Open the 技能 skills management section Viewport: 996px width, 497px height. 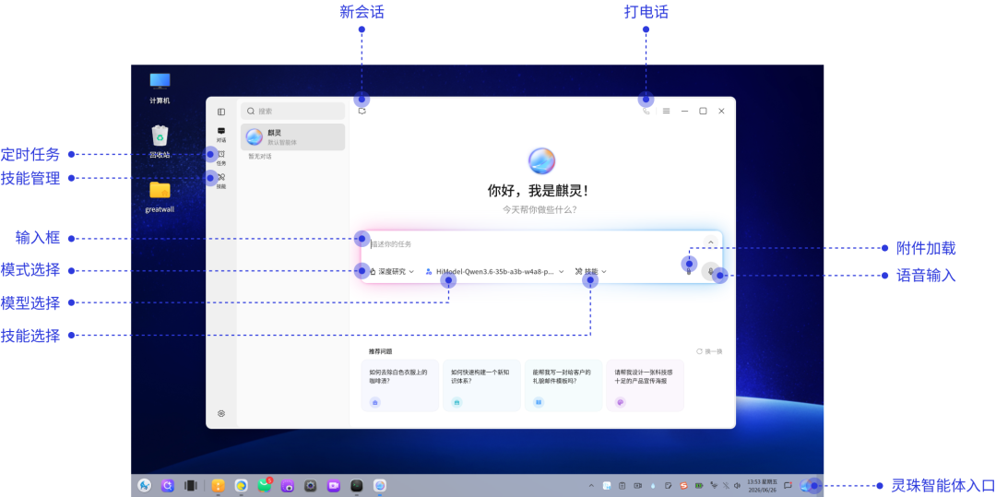[x=221, y=181]
